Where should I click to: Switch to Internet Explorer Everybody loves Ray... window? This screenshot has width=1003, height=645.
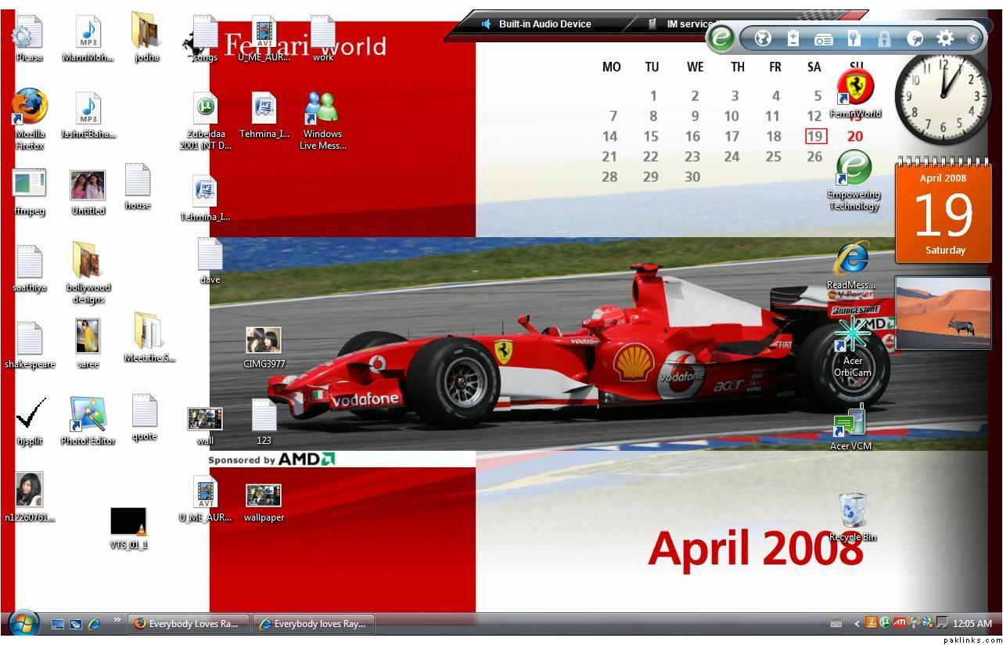(313, 624)
